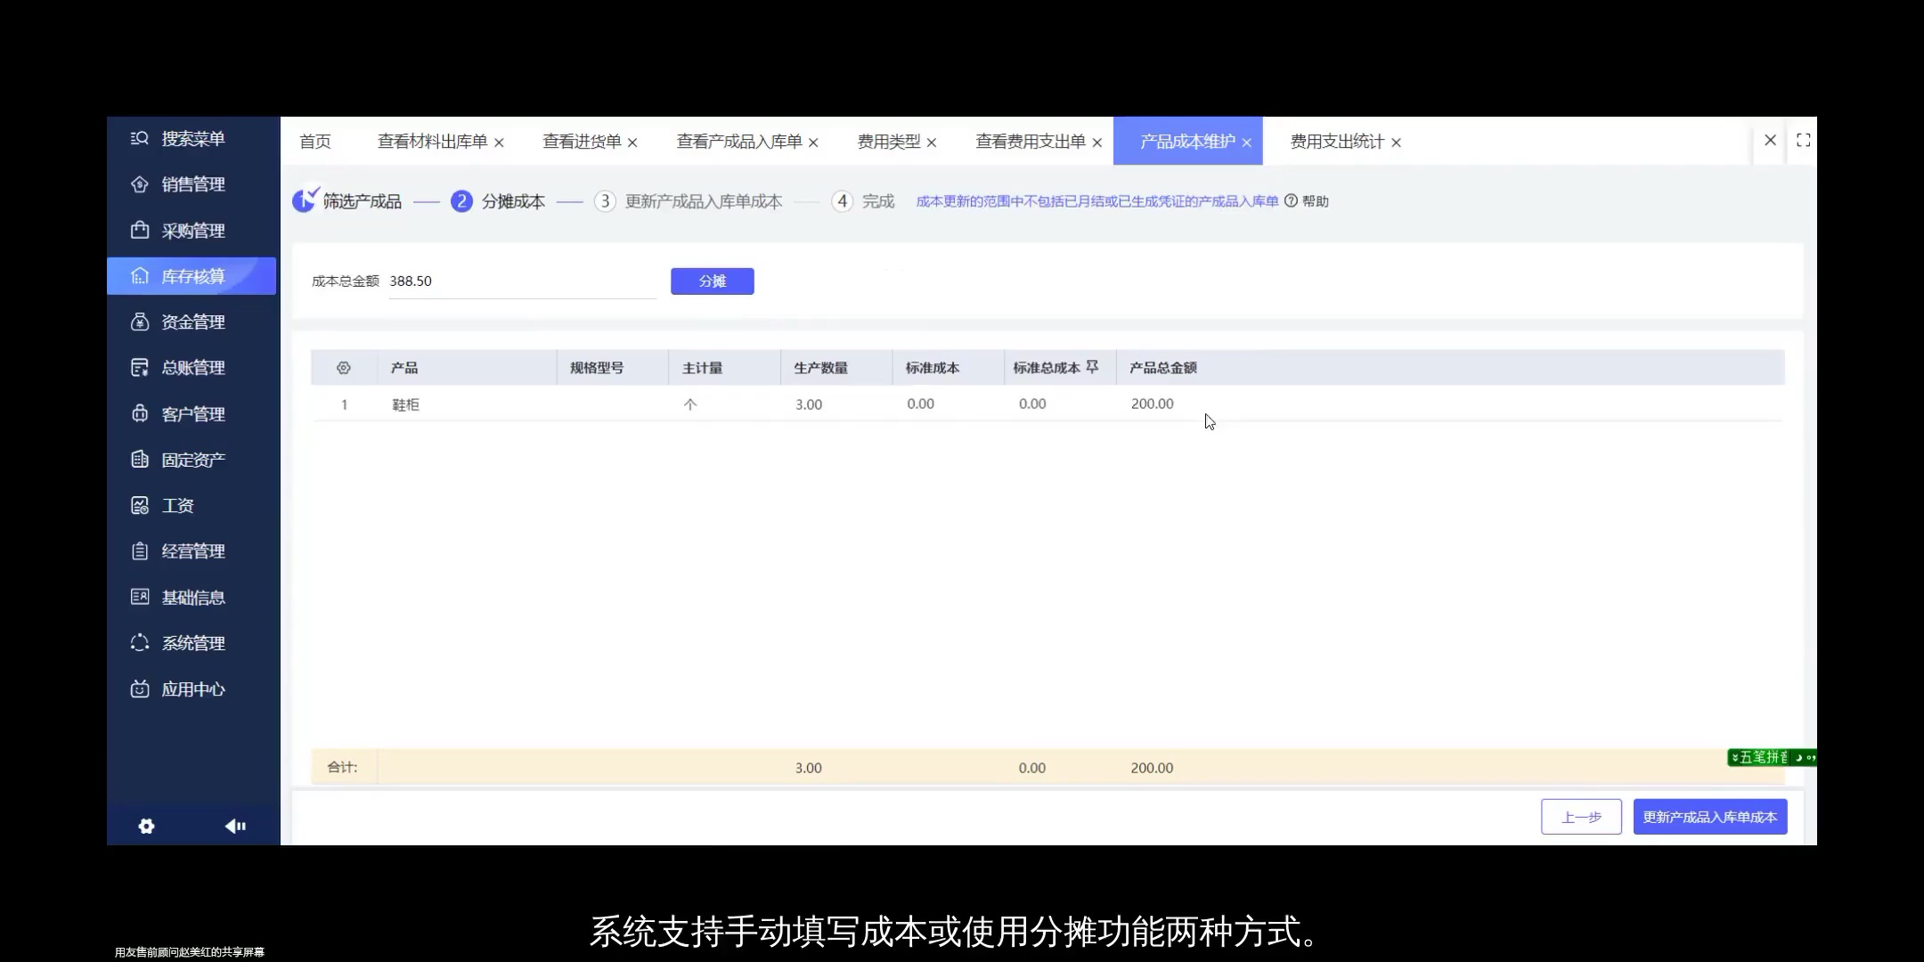Click 更新产品入库单成本 confirm button
This screenshot has width=1924, height=962.
tap(1709, 816)
